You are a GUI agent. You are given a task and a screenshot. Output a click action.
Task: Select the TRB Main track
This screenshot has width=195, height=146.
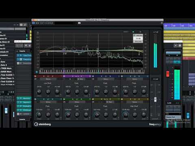click(x=6, y=69)
